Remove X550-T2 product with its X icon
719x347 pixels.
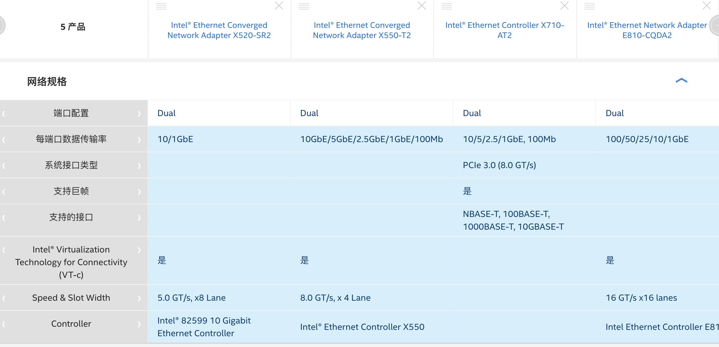pos(422,5)
